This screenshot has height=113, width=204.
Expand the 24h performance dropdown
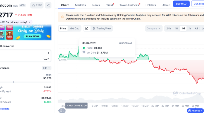click(47, 68)
